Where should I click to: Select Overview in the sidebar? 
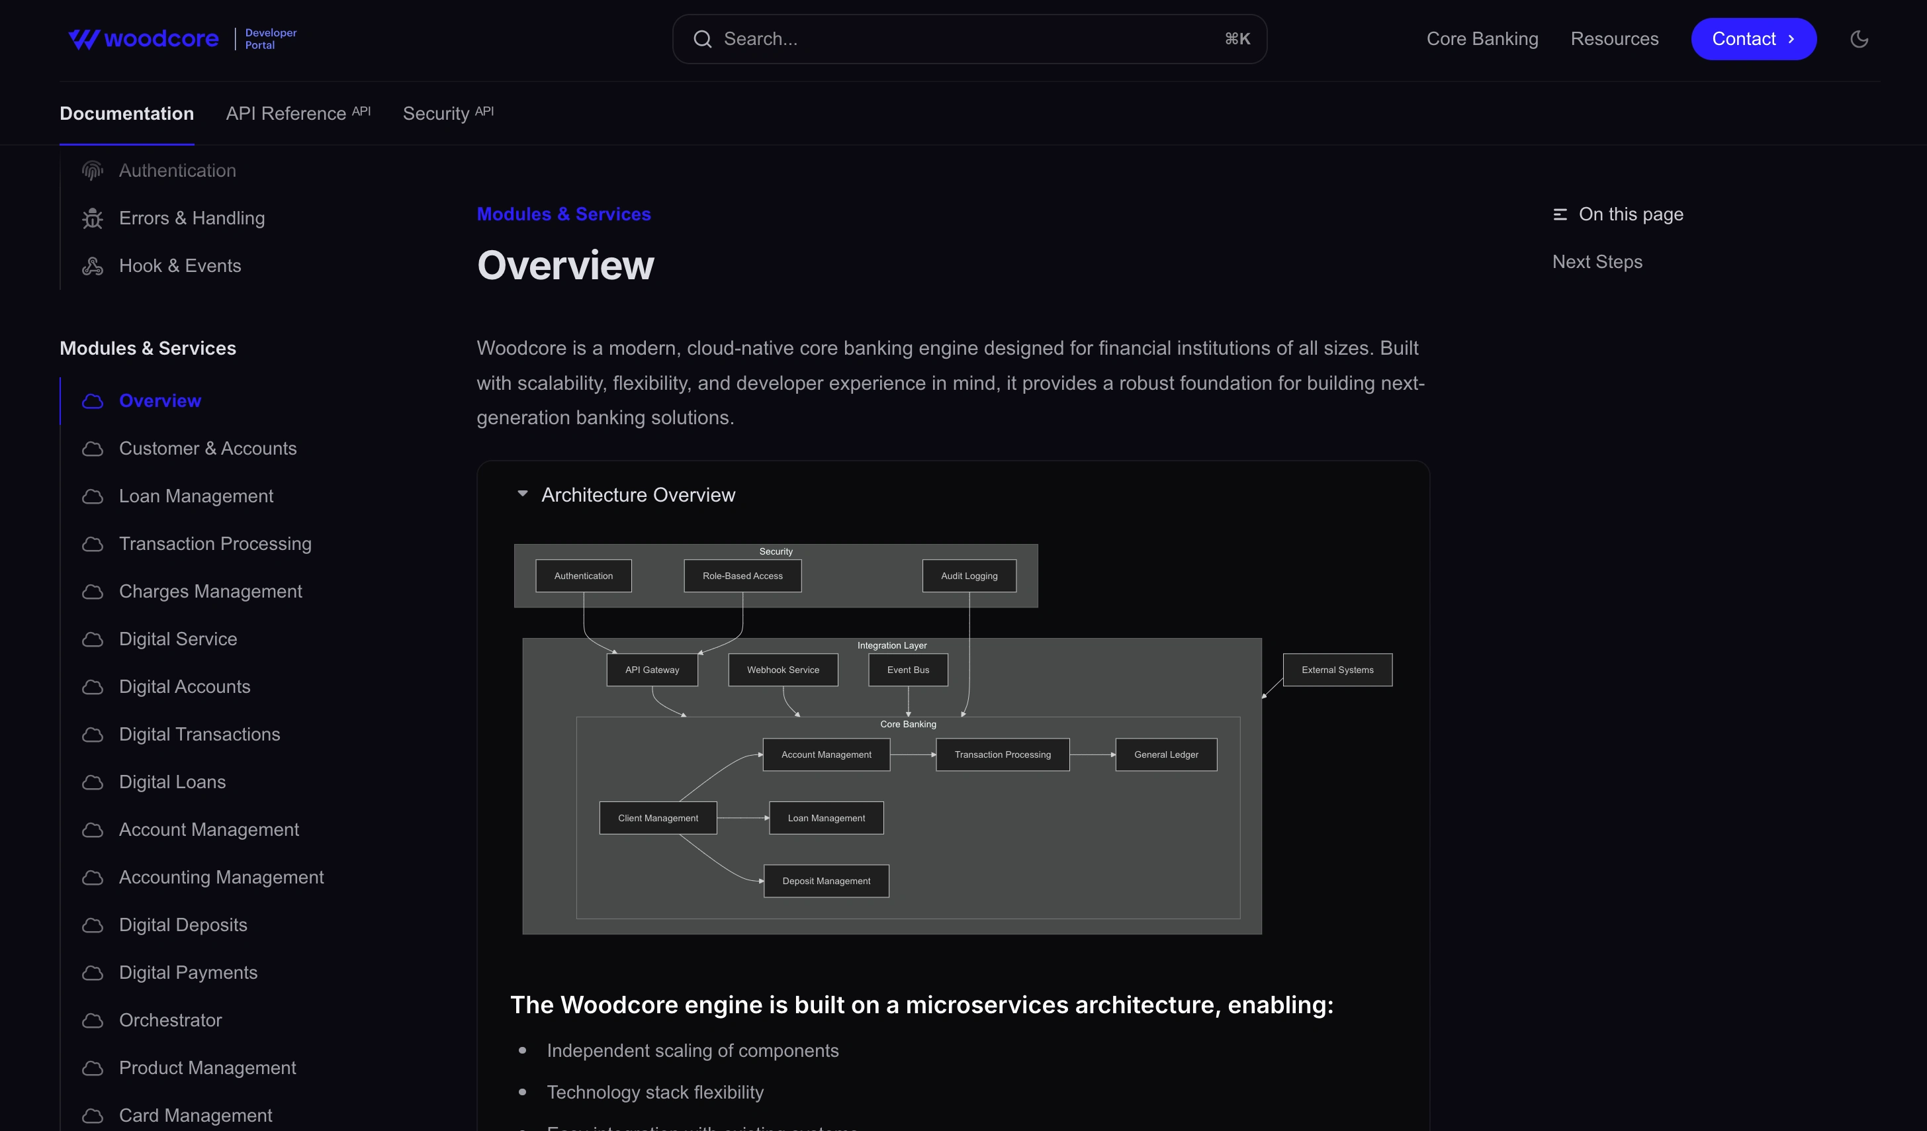click(160, 400)
